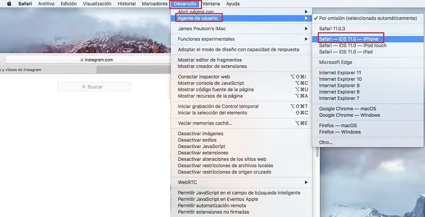Select Firefox Windows user agent
Image resolution: width=425 pixels, height=217 pixels.
tap(368, 132)
